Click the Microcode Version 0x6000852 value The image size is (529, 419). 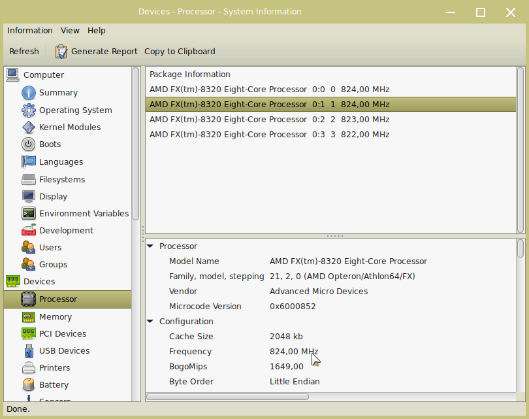click(x=293, y=306)
